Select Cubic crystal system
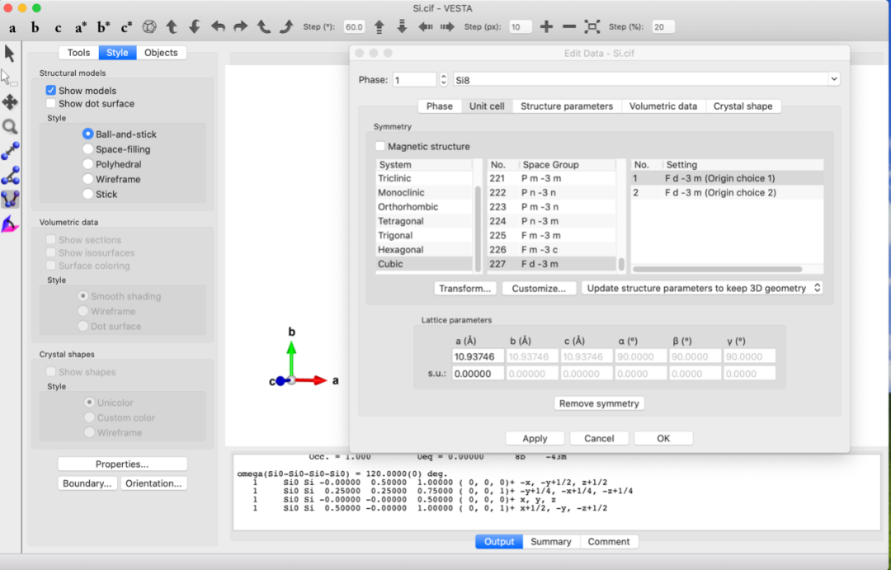 point(423,264)
